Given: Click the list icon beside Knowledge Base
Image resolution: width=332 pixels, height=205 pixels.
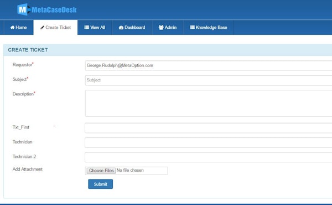Looking at the screenshot, I should (x=192, y=27).
